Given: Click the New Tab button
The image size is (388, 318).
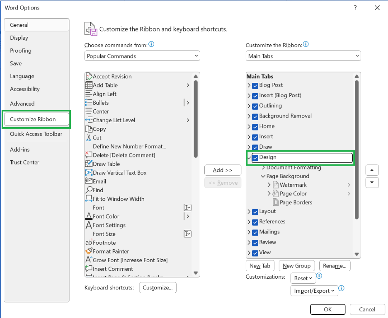Looking at the screenshot, I should pos(260,266).
